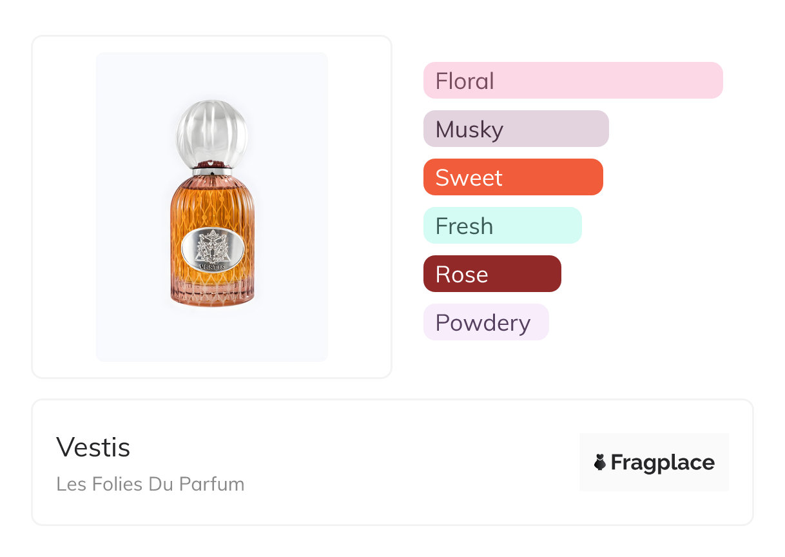Open the Les Folies Du Parfum brand link
This screenshot has width=785, height=557.
click(150, 484)
